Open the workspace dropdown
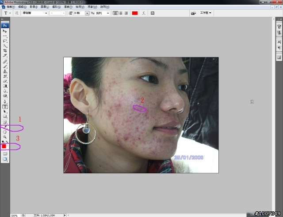283x217 pixels. [x=206, y=13]
